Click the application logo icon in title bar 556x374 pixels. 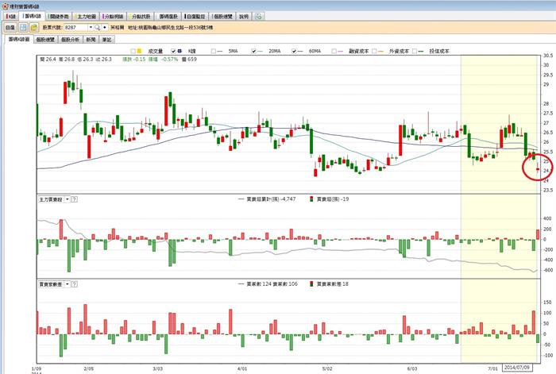pos(5,6)
